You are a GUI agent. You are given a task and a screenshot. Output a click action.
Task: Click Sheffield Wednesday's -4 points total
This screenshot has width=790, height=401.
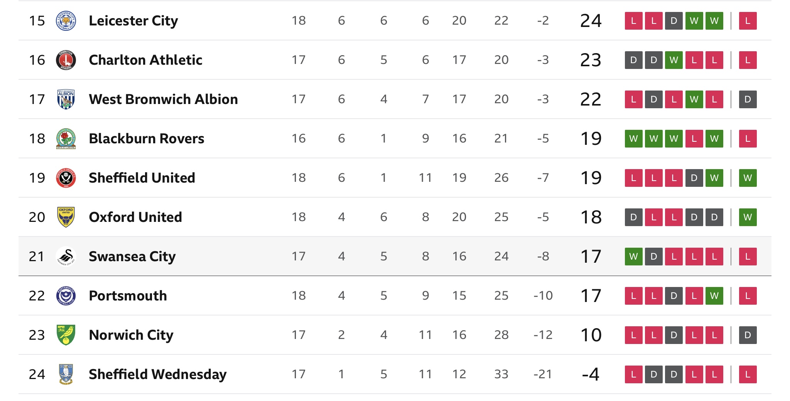(591, 374)
